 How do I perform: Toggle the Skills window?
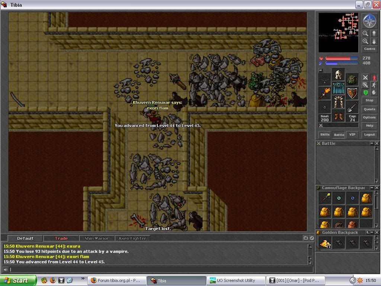point(324,134)
